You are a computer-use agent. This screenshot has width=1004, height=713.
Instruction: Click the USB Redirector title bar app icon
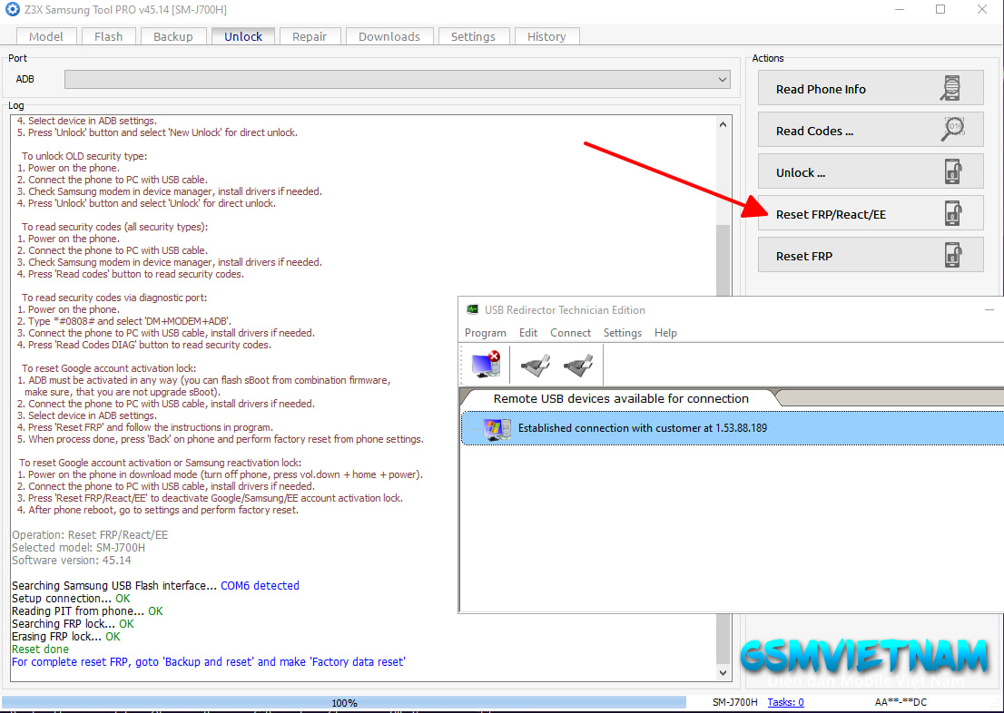click(473, 309)
